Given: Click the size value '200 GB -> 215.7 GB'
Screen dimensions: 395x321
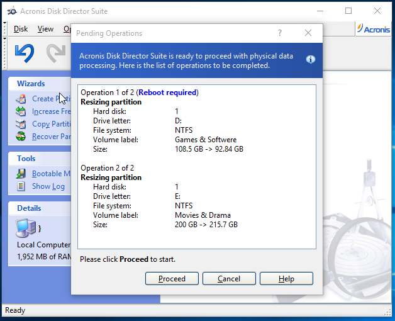Looking at the screenshot, I should click(206, 225).
